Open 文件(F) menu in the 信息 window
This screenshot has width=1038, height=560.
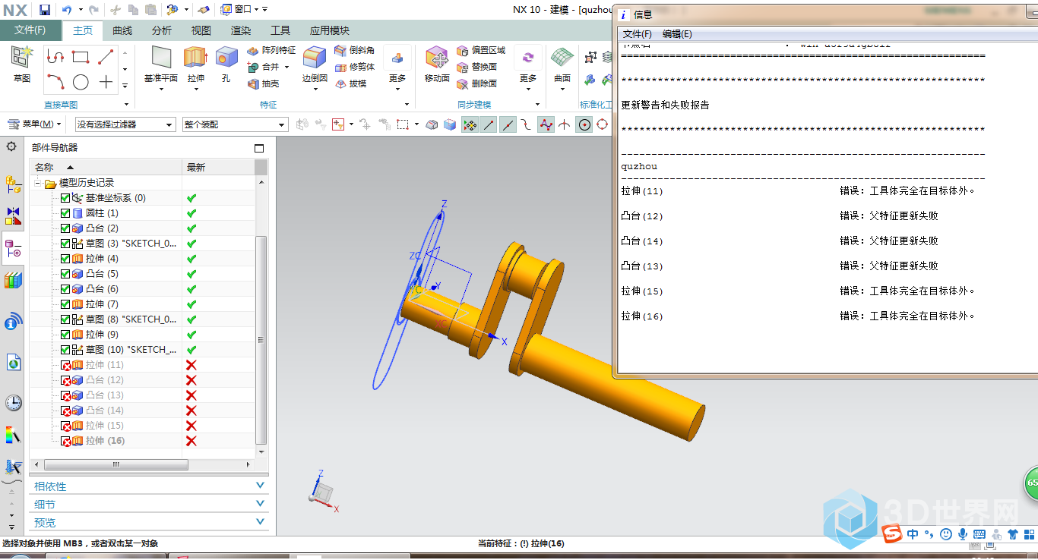point(638,34)
